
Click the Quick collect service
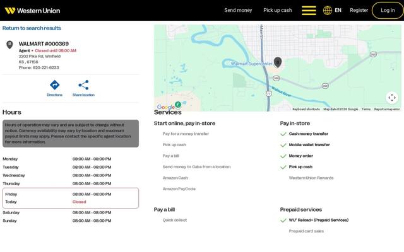(175, 220)
